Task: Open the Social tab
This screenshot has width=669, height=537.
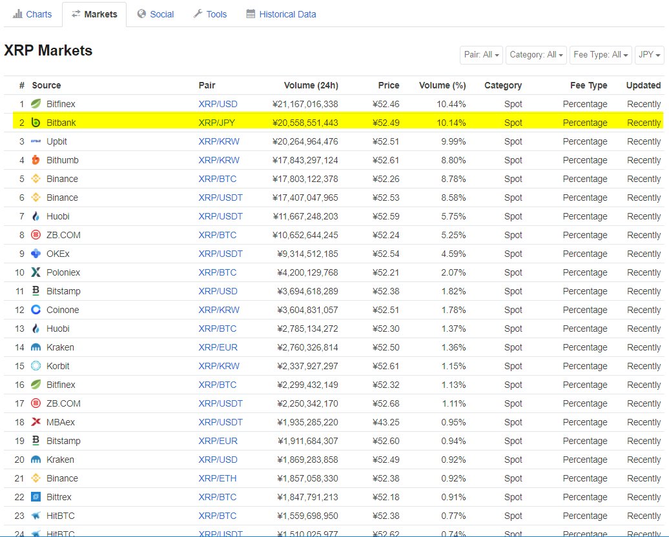Action: point(156,14)
